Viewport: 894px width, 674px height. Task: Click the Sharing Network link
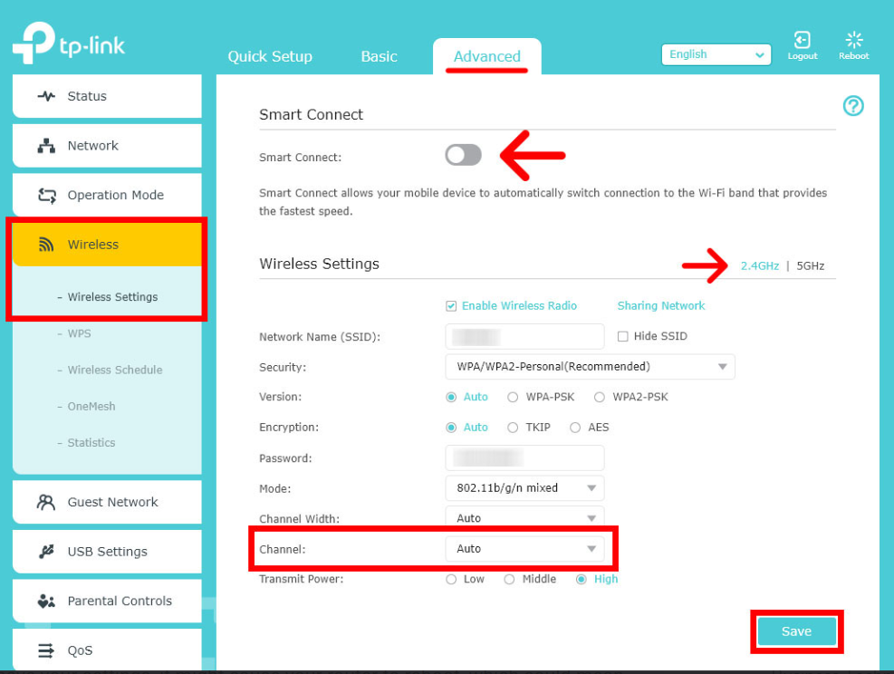pyautogui.click(x=660, y=305)
